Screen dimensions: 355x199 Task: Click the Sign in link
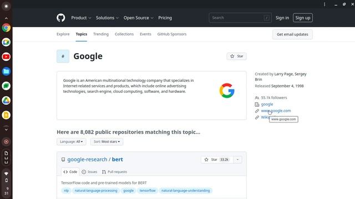(282, 18)
